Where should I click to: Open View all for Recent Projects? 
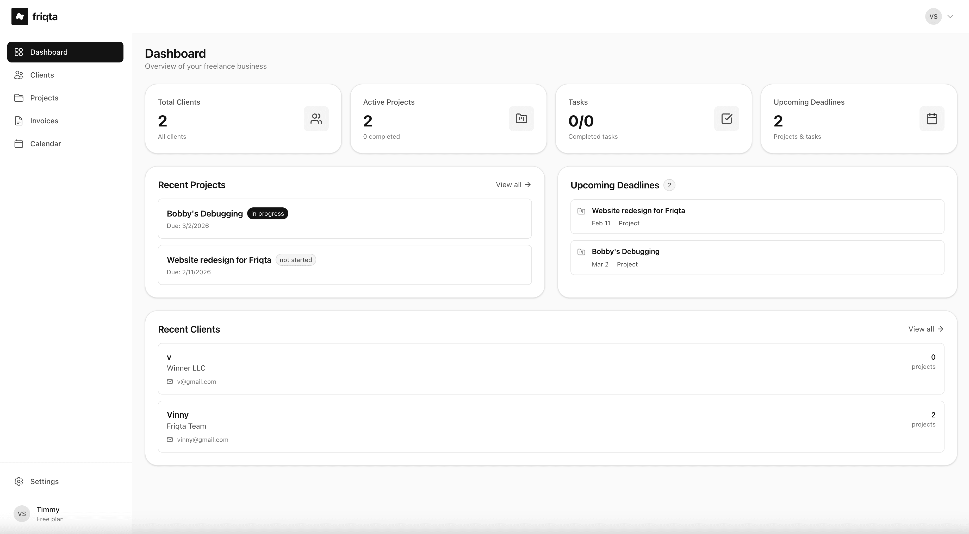513,185
